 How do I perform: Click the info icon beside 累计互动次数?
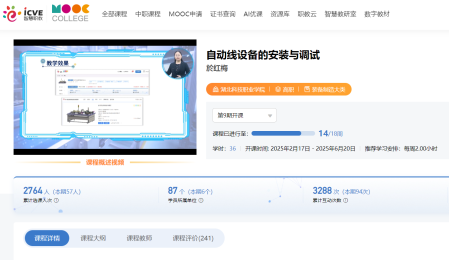point(345,200)
